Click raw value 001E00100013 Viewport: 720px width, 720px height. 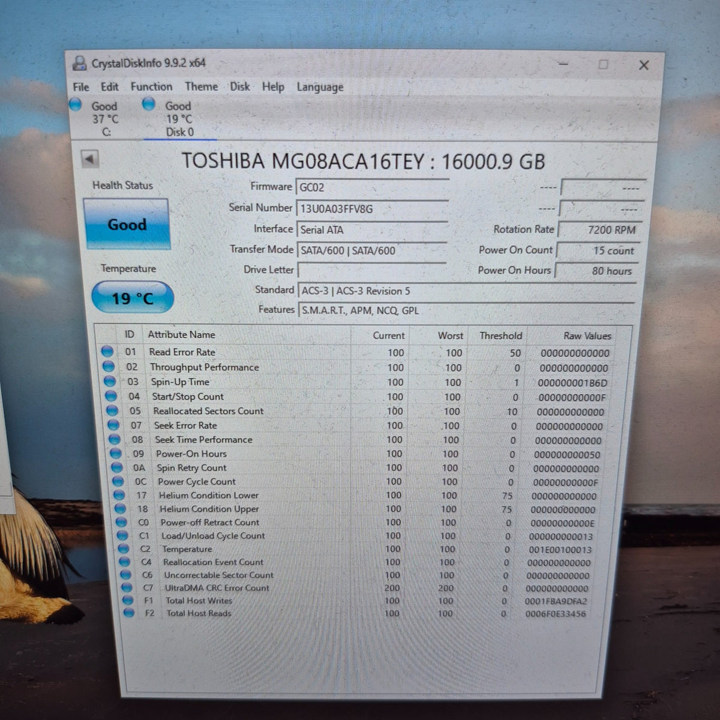[560, 550]
